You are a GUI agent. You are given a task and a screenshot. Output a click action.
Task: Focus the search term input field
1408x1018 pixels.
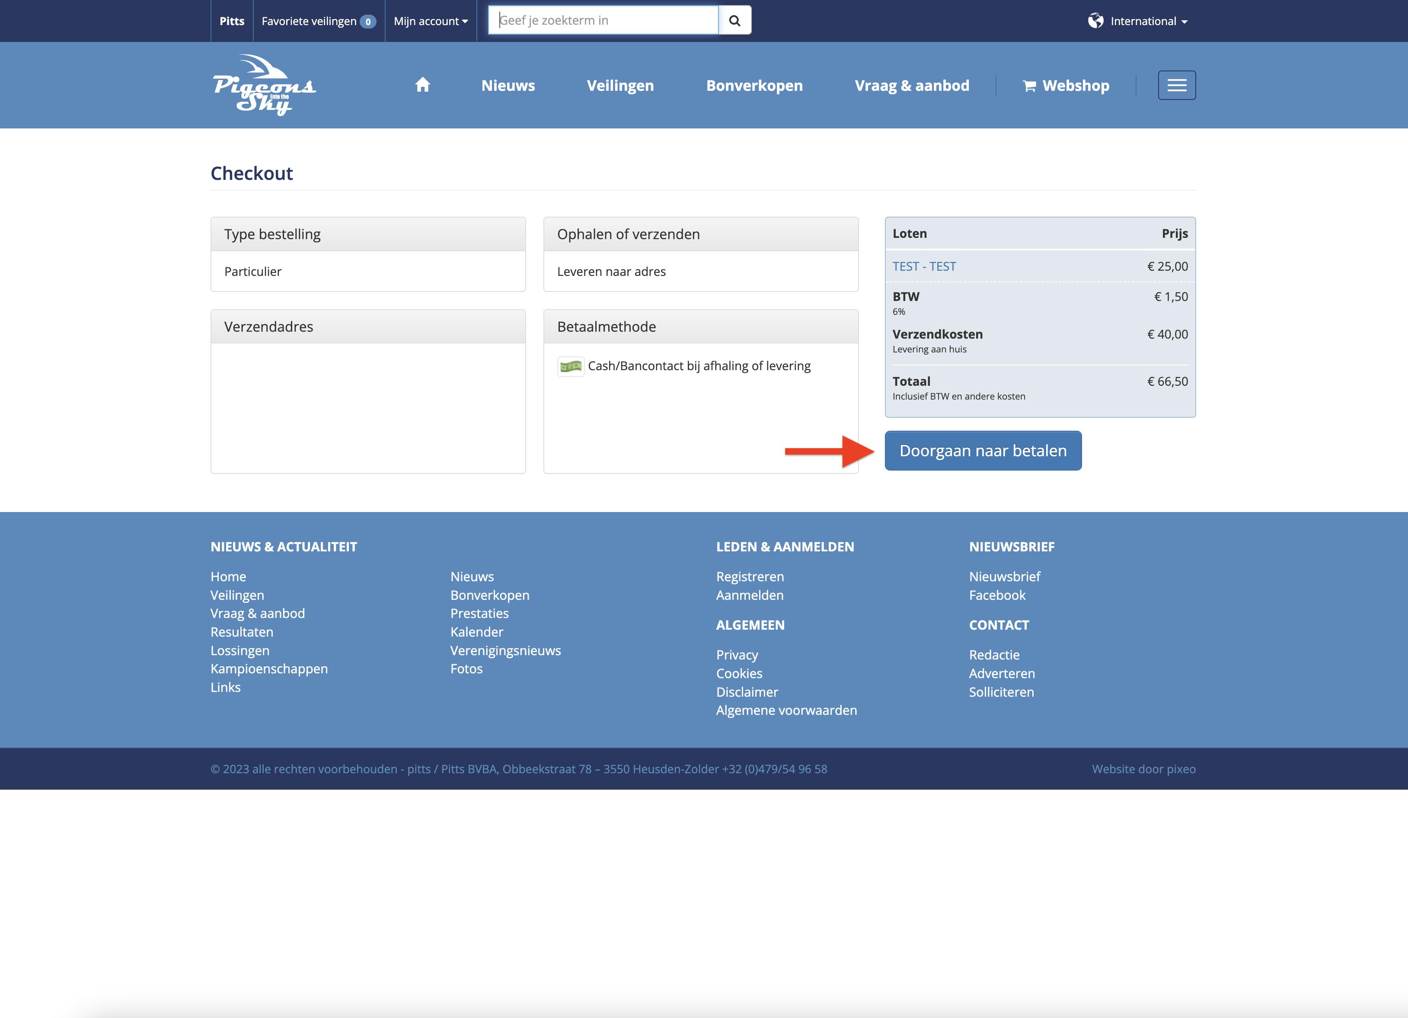[603, 20]
